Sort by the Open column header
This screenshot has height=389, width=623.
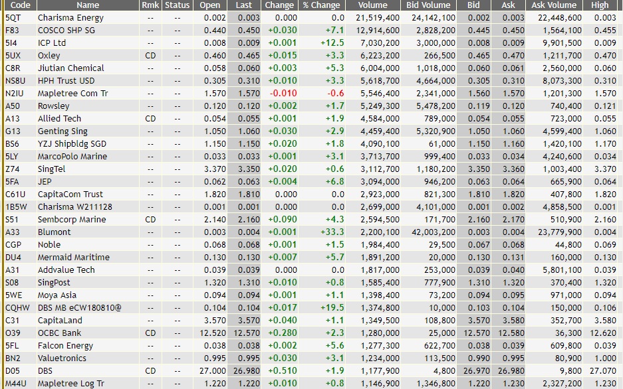tap(210, 5)
